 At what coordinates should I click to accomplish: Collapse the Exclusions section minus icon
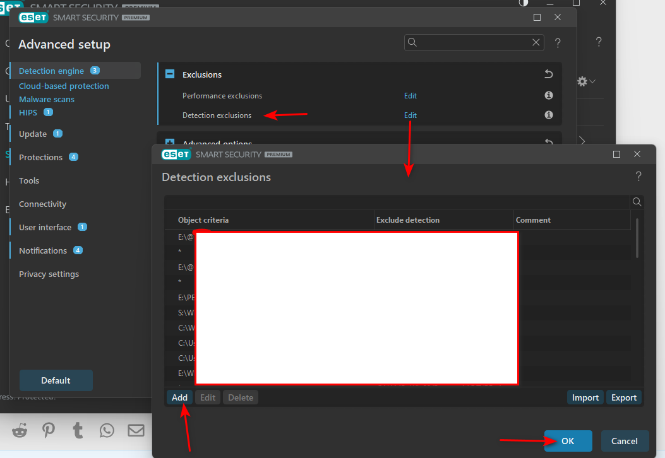click(170, 74)
